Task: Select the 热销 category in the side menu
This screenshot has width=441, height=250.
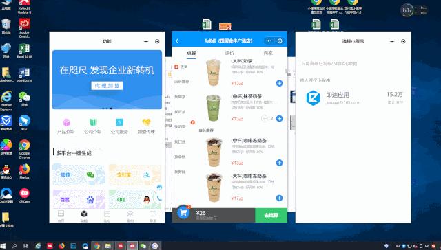Action: coord(181,67)
